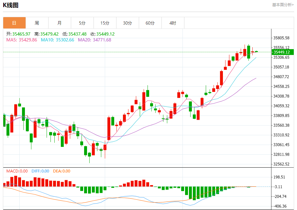Open the 4时 interval tab
Viewport: 297px width, 210px height.
click(173, 23)
